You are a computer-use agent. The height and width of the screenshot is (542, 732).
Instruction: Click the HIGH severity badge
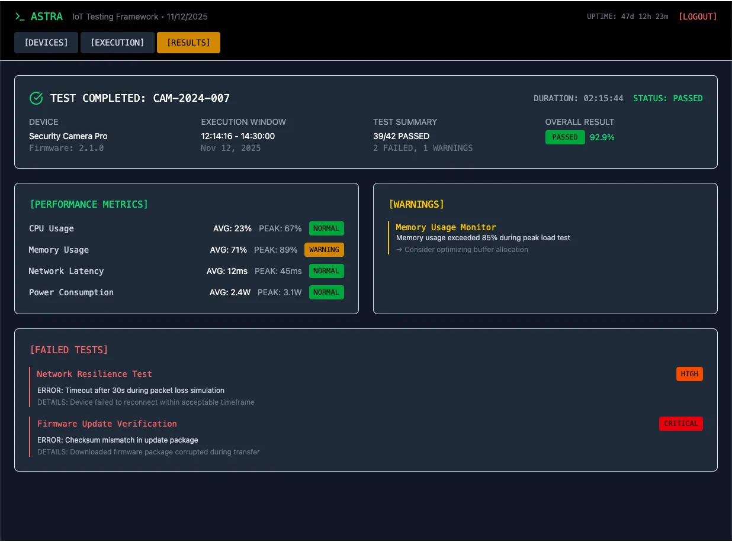click(689, 374)
